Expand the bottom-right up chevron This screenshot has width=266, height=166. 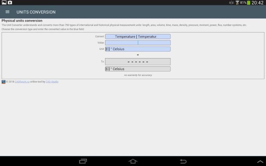pos(260,162)
